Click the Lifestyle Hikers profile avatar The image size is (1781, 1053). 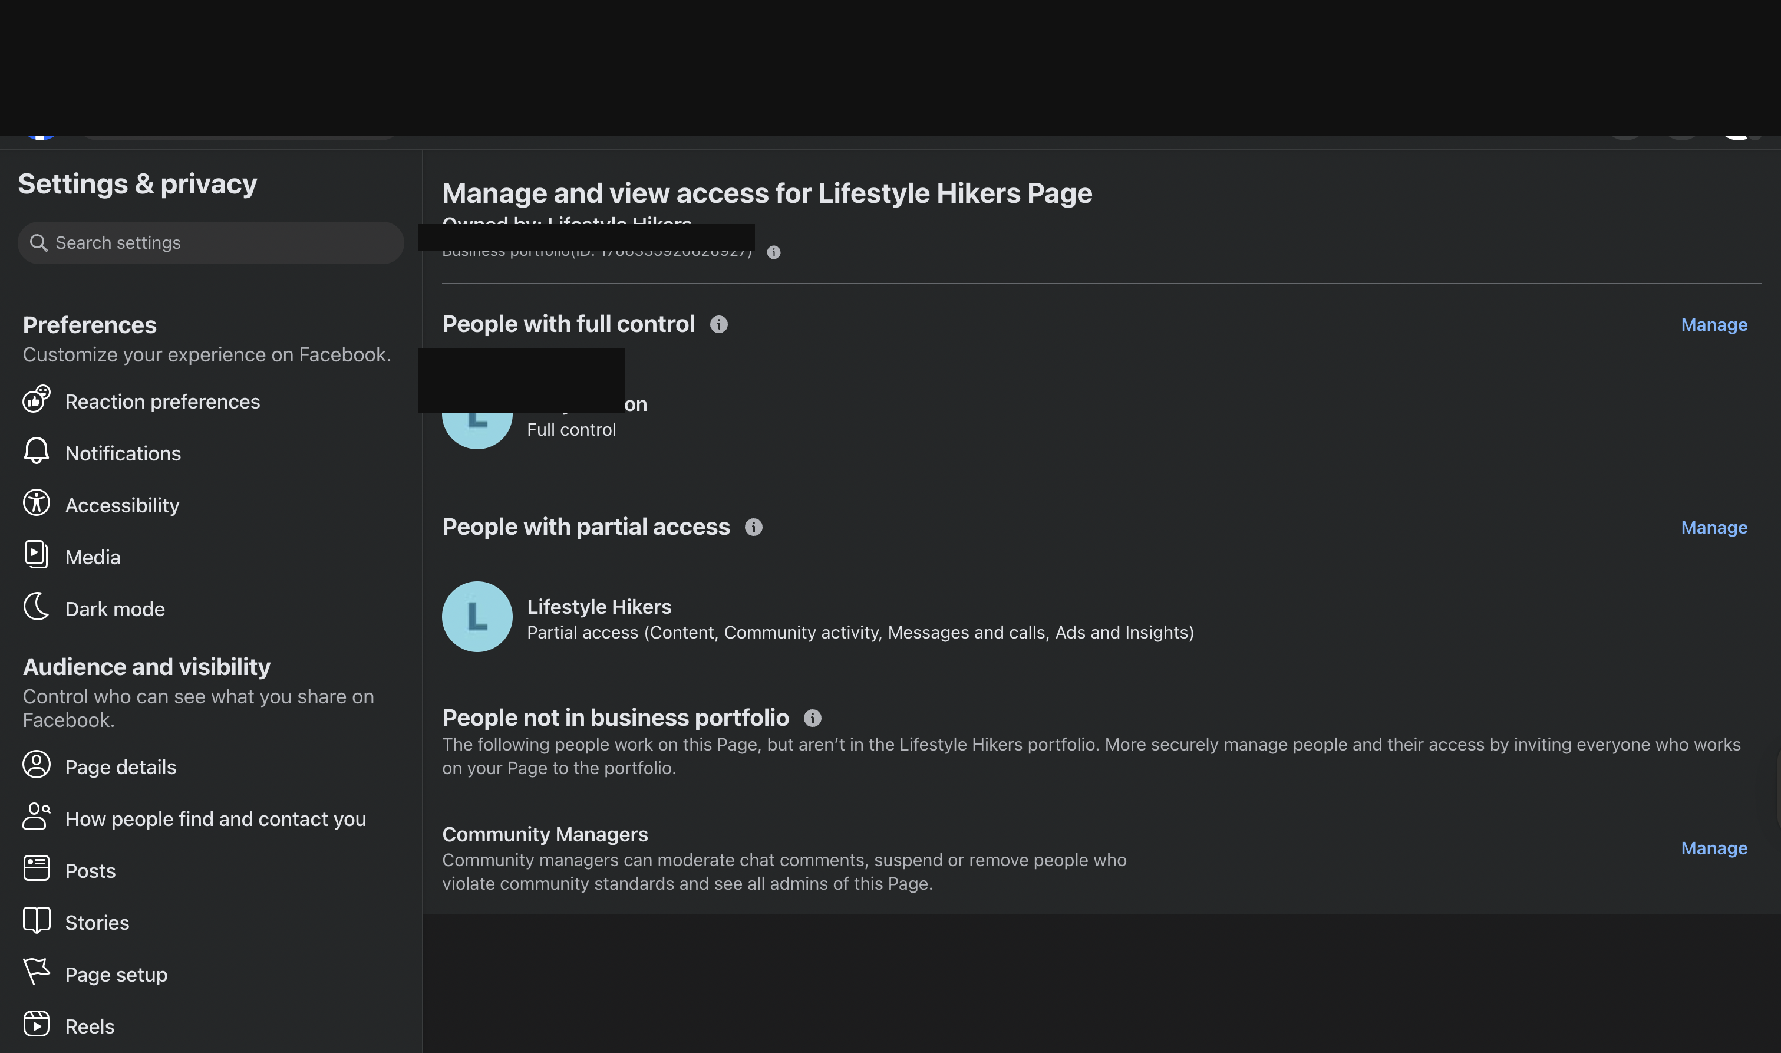pyautogui.click(x=477, y=616)
